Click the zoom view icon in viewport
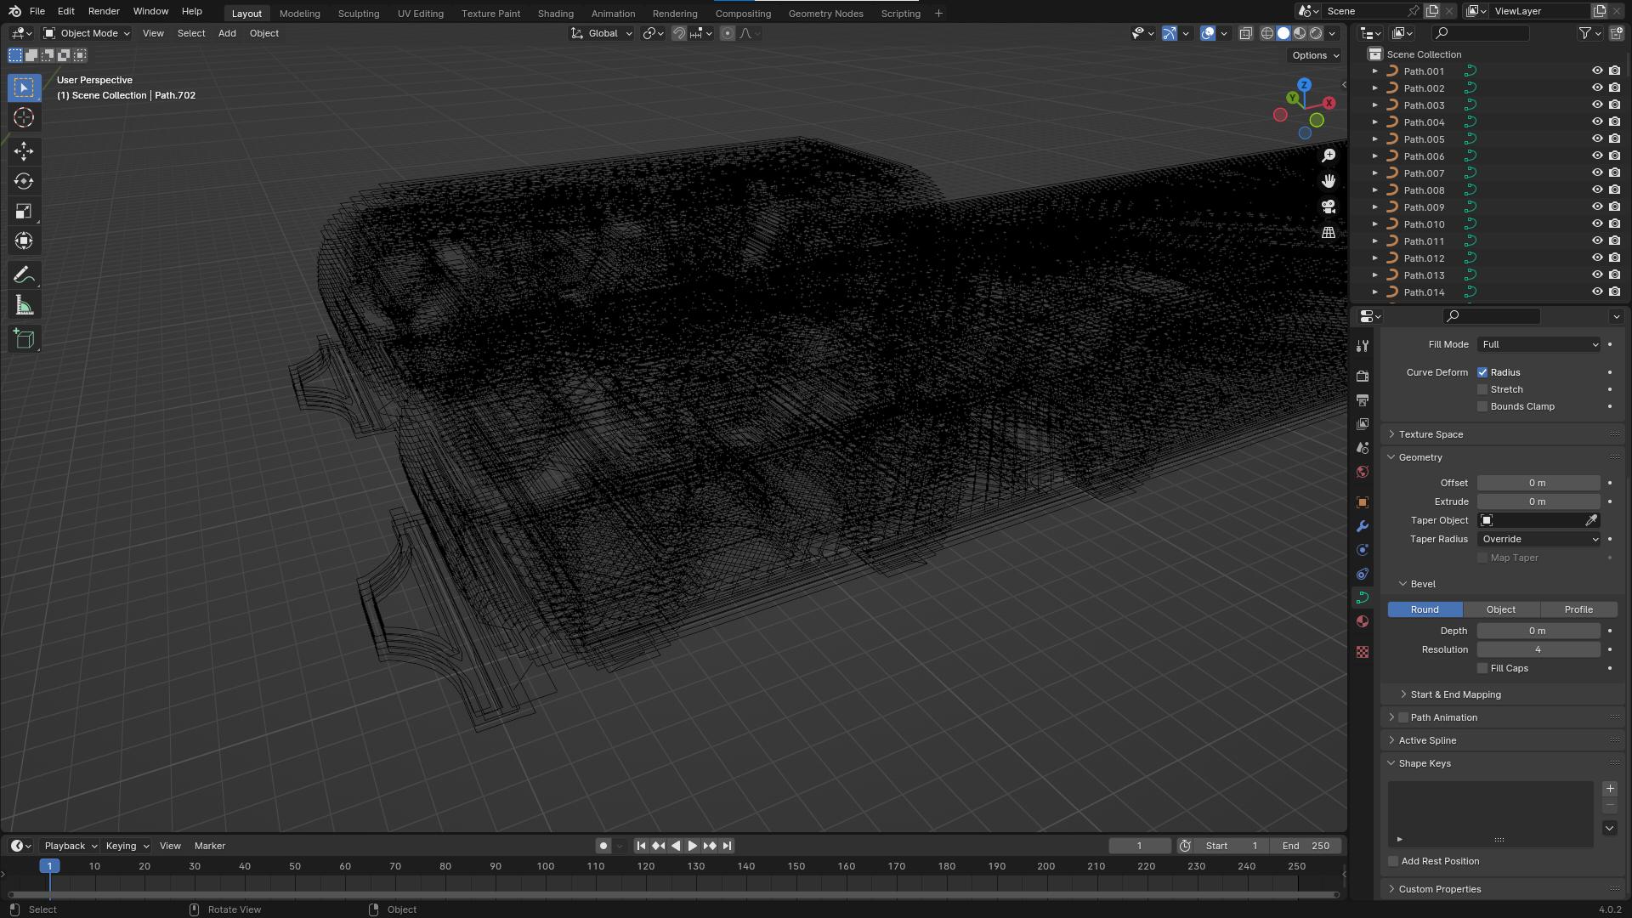 pos(1329,156)
